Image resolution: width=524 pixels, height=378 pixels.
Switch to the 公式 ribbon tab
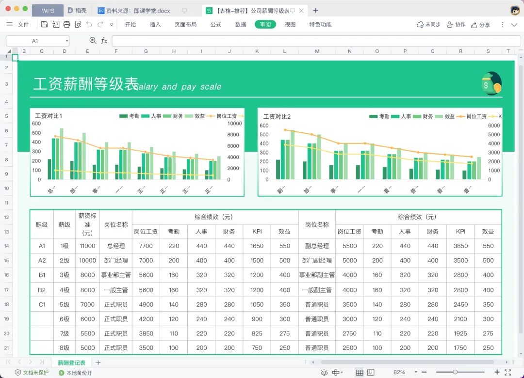click(x=216, y=24)
